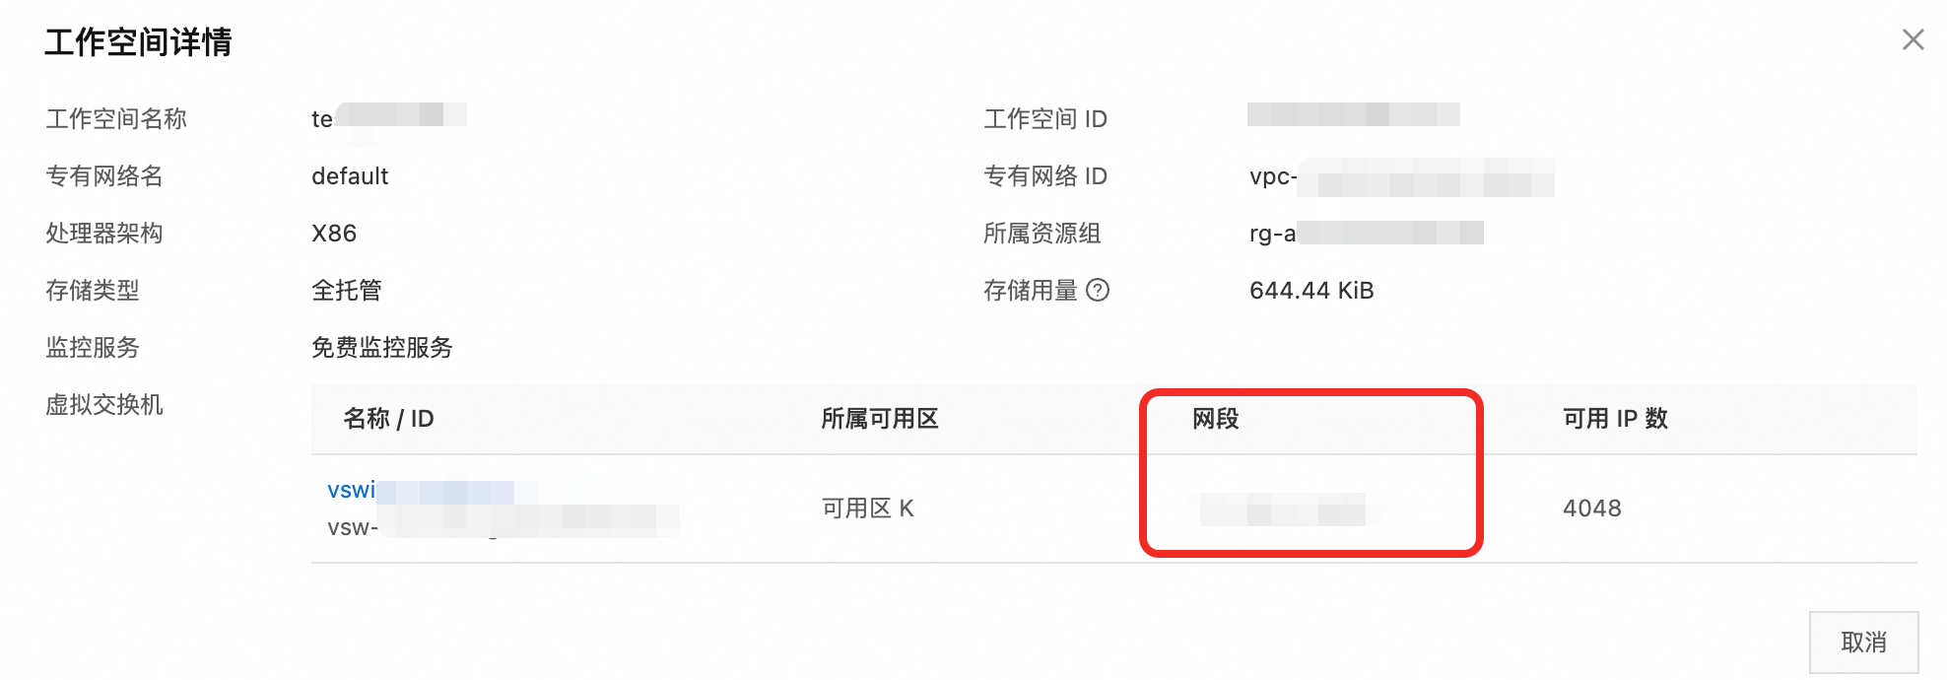1947x680 pixels.
Task: Click the 全托管 storage type value
Action: pos(346,291)
